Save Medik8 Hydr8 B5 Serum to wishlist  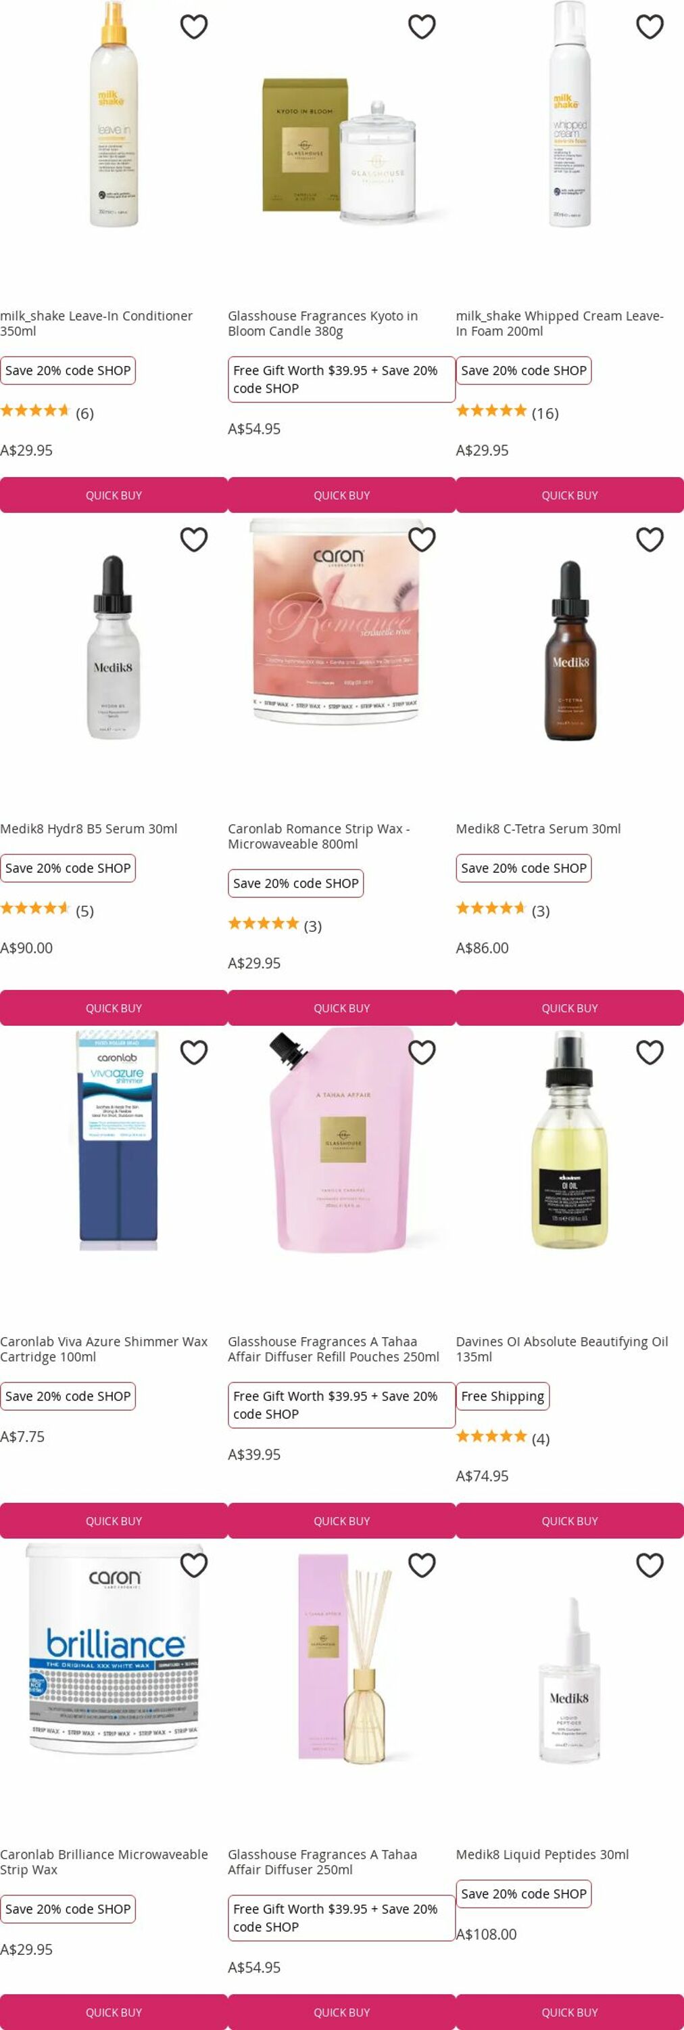click(x=193, y=540)
